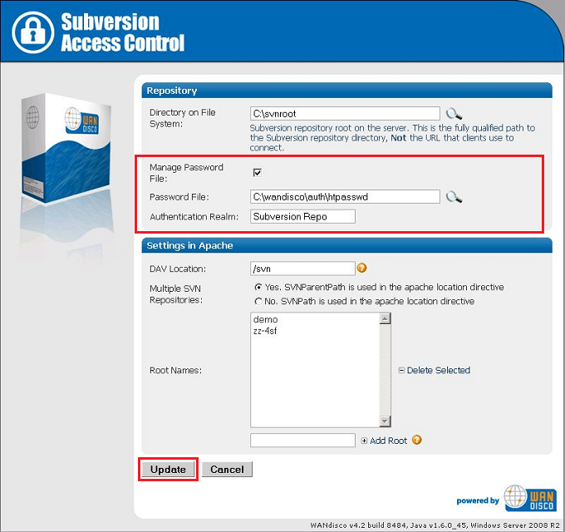This screenshot has height=532, width=565.
Task: Click the Cancel button
Action: (227, 470)
